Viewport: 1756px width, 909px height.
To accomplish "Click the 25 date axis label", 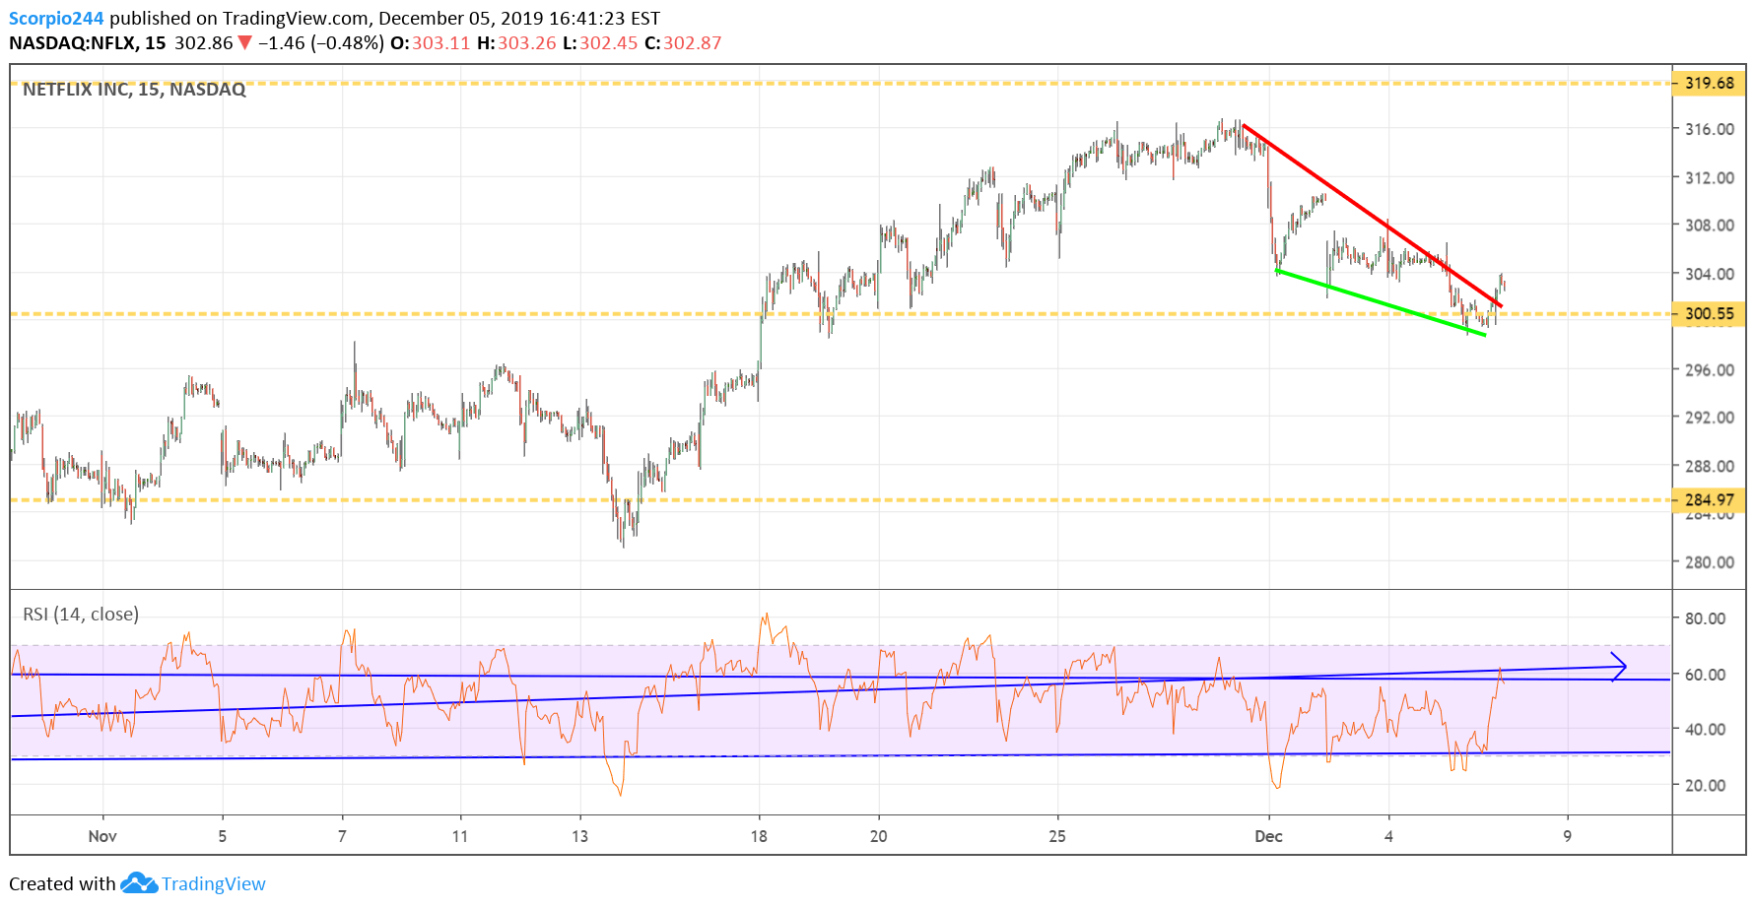I will pos(1057,836).
